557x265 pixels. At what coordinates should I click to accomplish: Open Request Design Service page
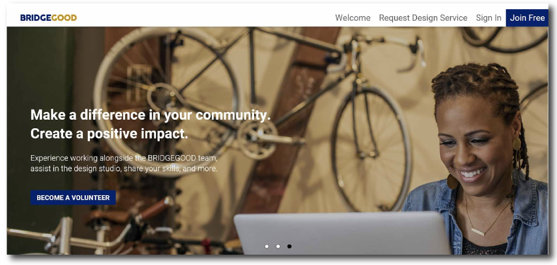(423, 18)
